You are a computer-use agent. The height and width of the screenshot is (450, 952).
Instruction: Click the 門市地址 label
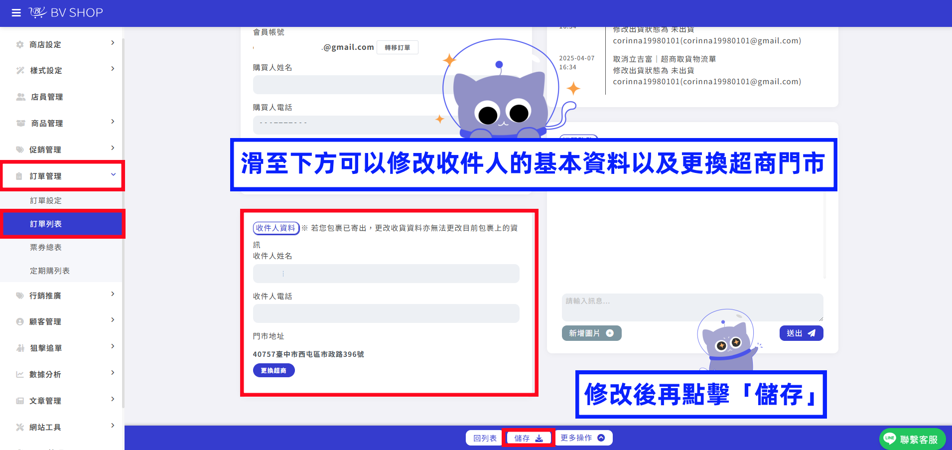269,336
